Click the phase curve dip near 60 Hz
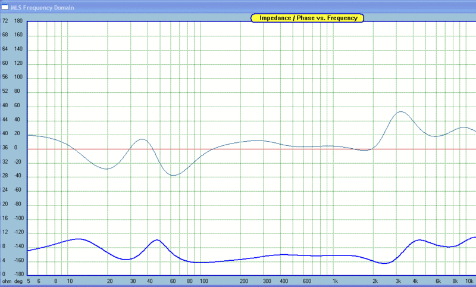Screen dimensions: 476x287 tap(173, 175)
